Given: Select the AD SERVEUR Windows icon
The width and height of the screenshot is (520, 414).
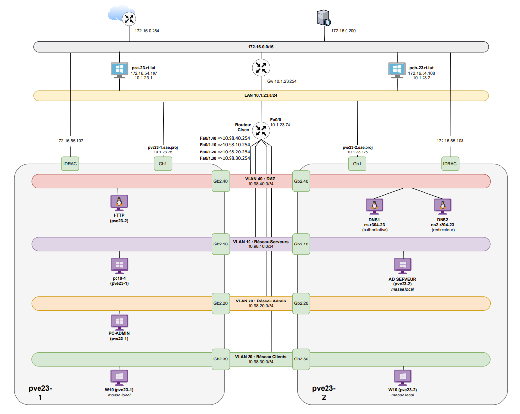Looking at the screenshot, I should (x=403, y=265).
